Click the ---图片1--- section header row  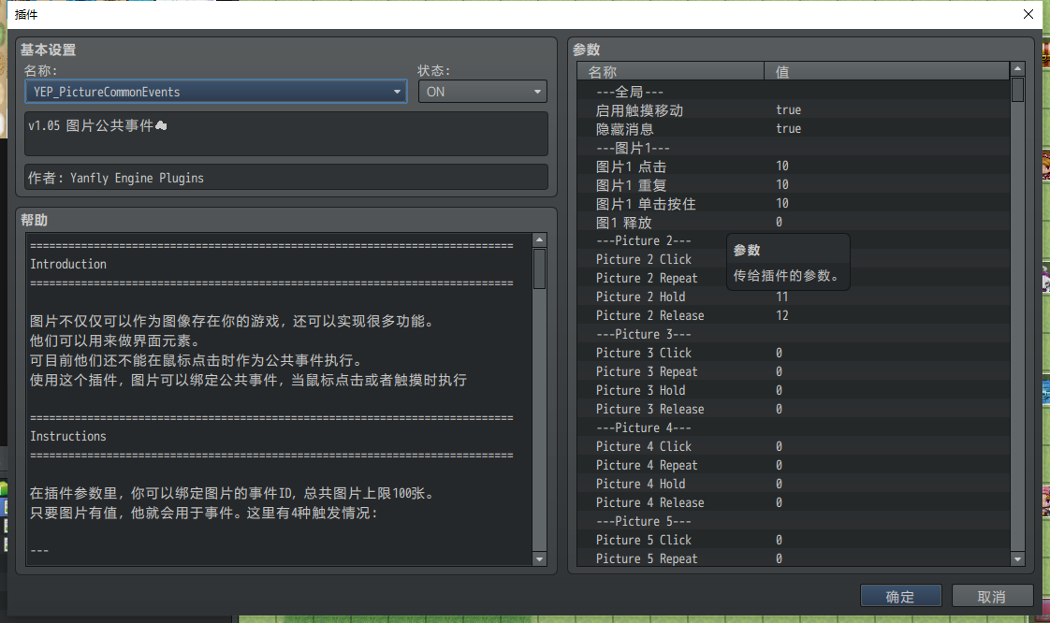pos(794,147)
